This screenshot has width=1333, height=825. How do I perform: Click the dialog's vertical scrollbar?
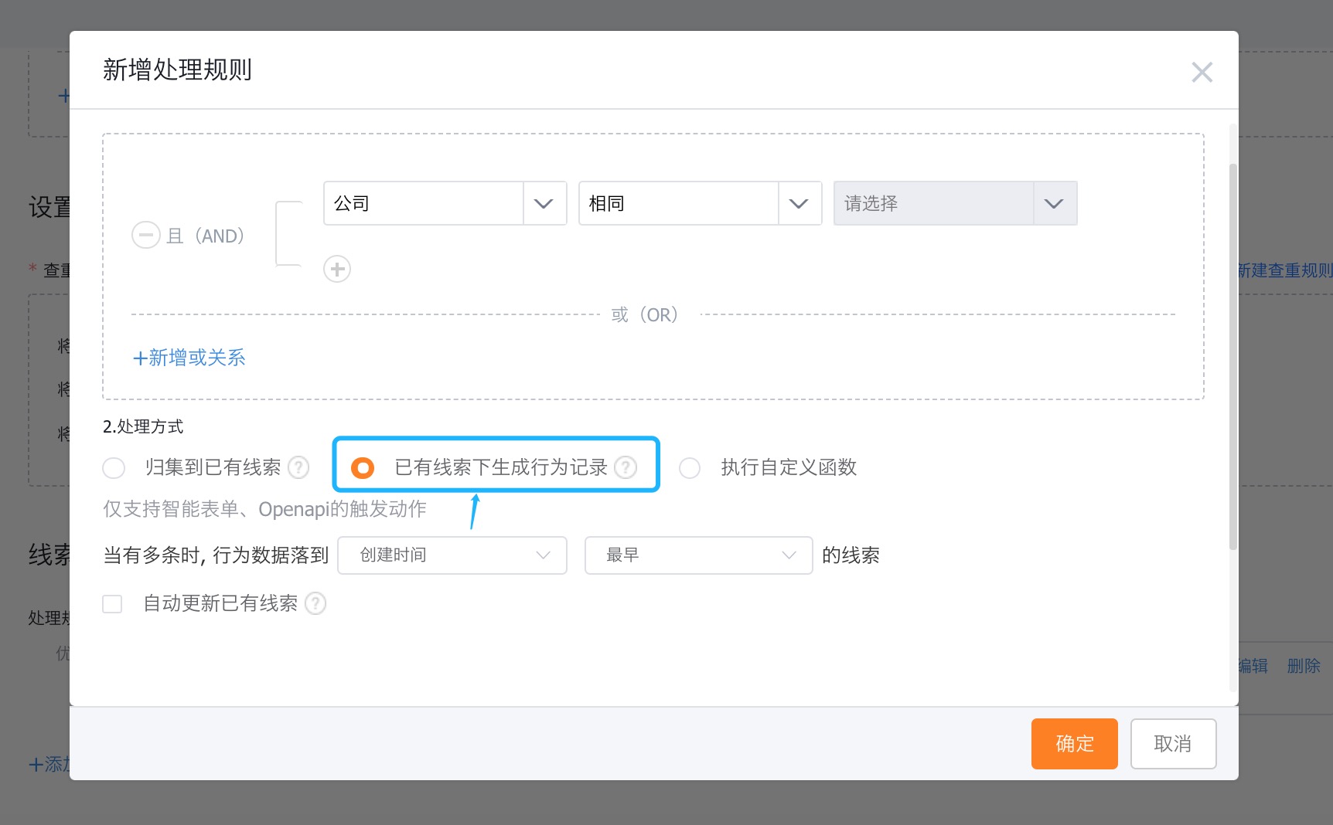click(x=1233, y=355)
